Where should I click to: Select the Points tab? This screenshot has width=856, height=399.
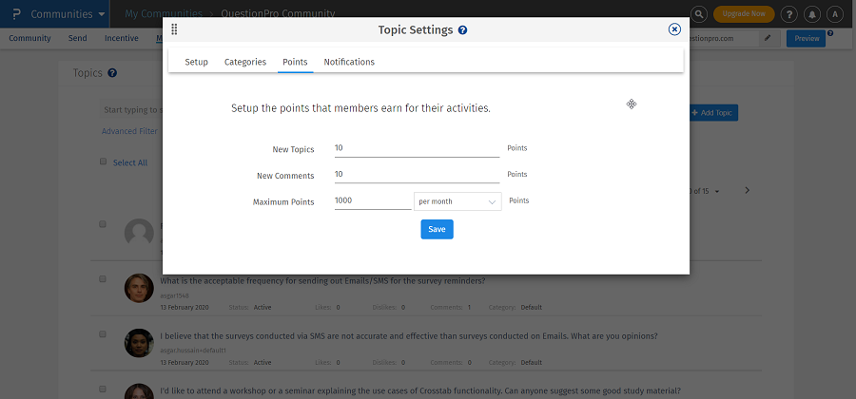point(295,62)
